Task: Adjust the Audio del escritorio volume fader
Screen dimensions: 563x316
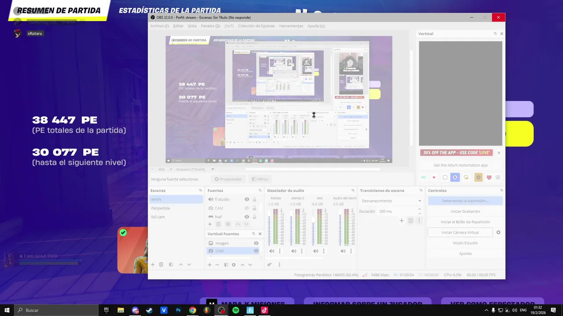Action: pyautogui.click(x=340, y=227)
